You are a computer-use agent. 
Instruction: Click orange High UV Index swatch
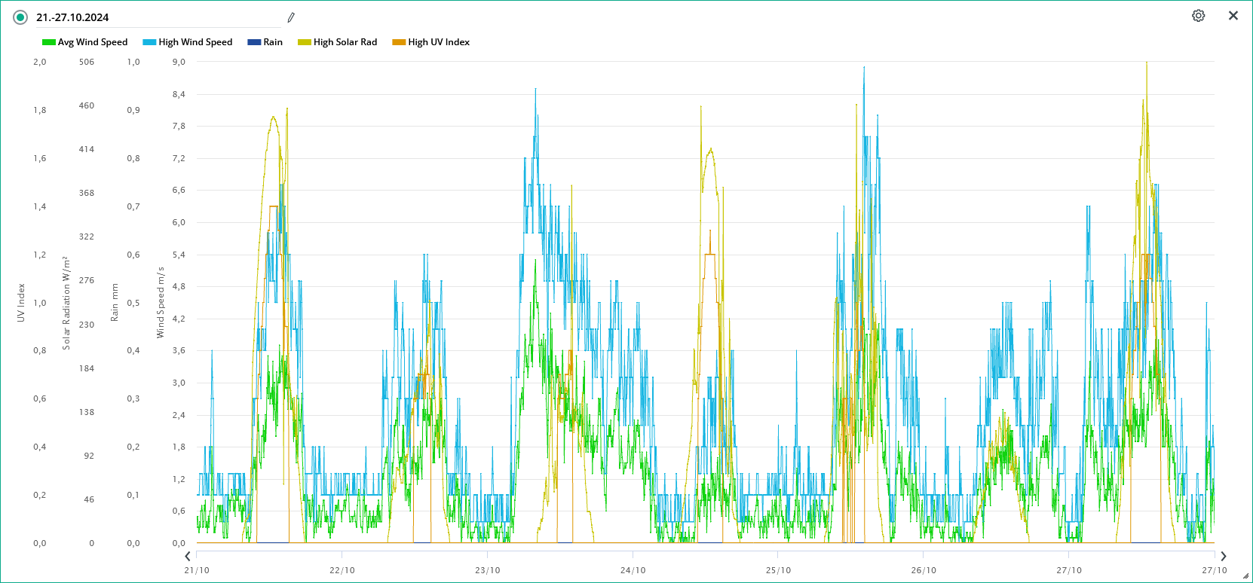399,42
